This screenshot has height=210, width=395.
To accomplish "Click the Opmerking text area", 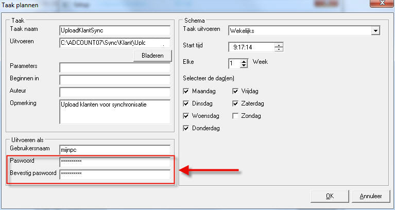I will 115,112.
